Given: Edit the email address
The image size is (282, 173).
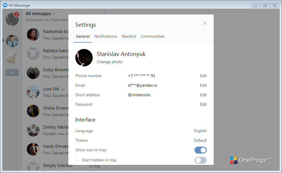Looking at the screenshot, I should (x=203, y=85).
